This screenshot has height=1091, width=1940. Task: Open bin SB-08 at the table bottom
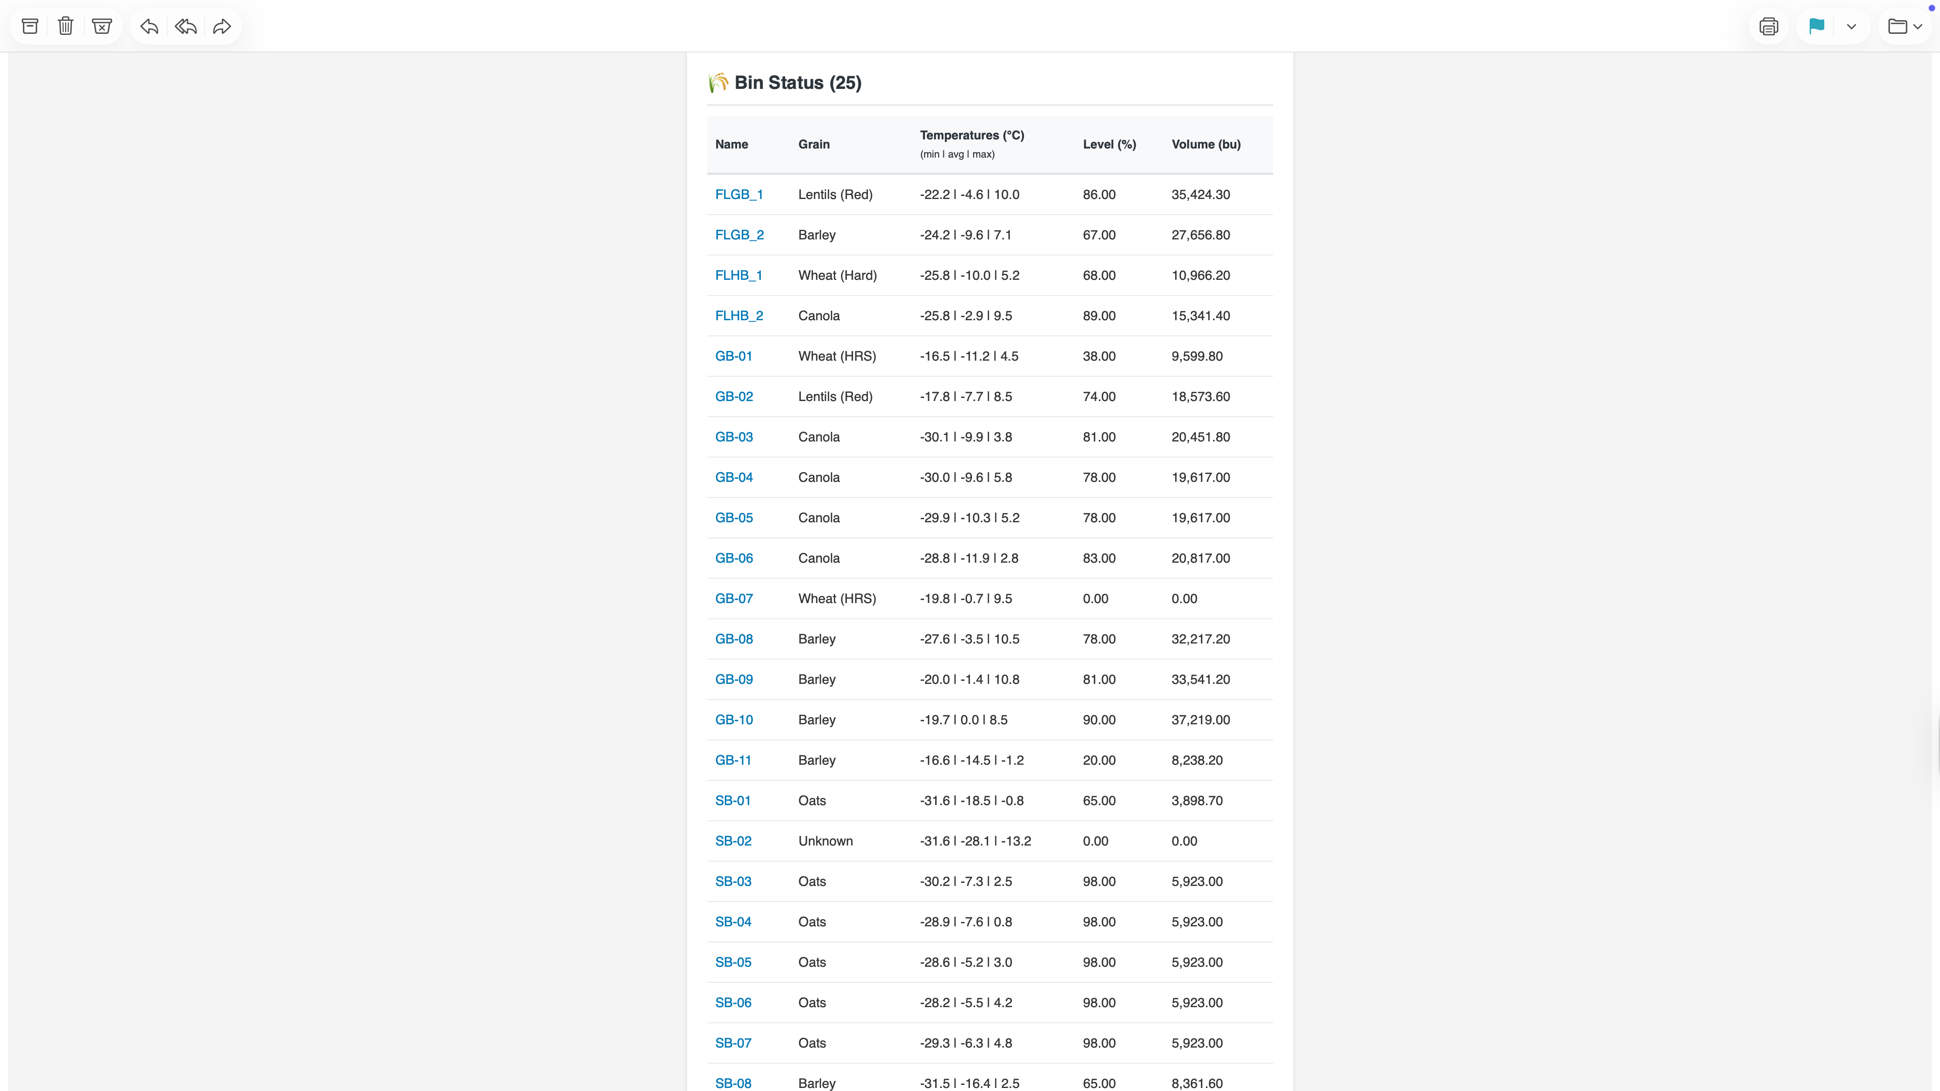(733, 1083)
